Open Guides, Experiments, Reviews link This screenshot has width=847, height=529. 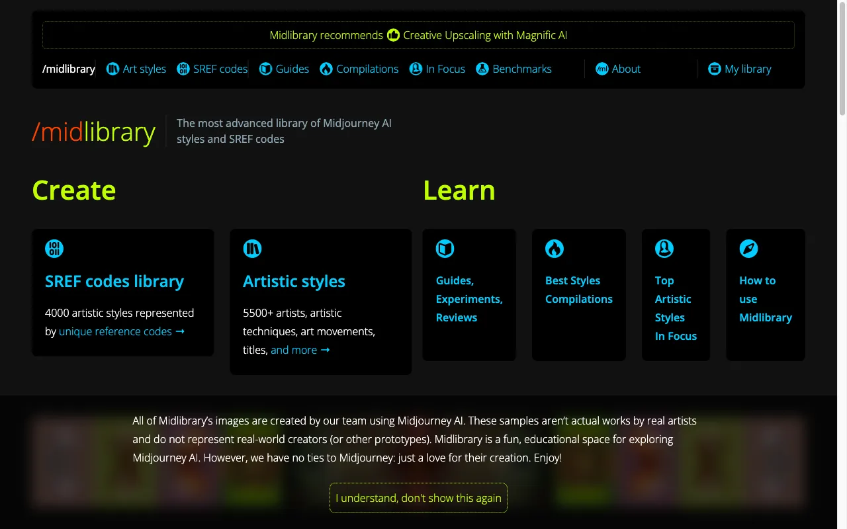[x=469, y=299]
